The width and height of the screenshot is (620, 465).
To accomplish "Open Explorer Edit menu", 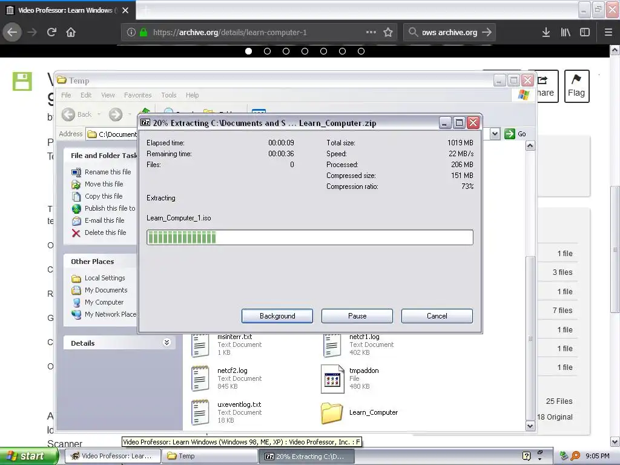I will click(x=86, y=95).
